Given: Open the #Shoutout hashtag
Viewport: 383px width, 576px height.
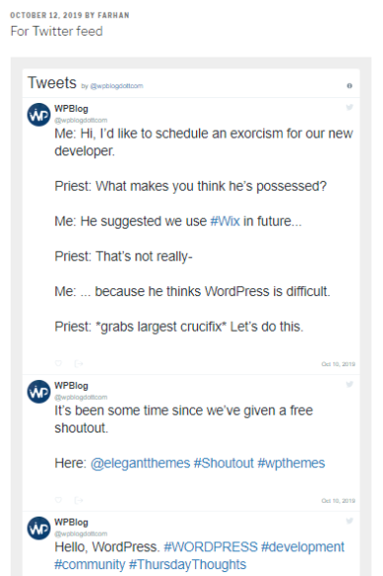Looking at the screenshot, I should (224, 463).
